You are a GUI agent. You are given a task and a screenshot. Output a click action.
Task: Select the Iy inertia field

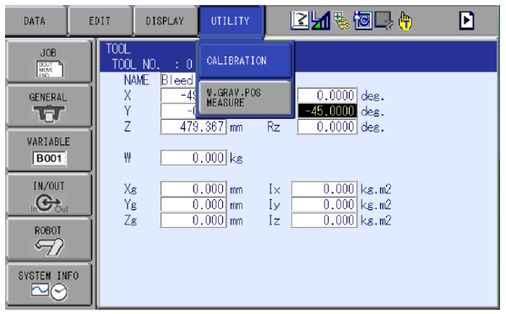324,204
